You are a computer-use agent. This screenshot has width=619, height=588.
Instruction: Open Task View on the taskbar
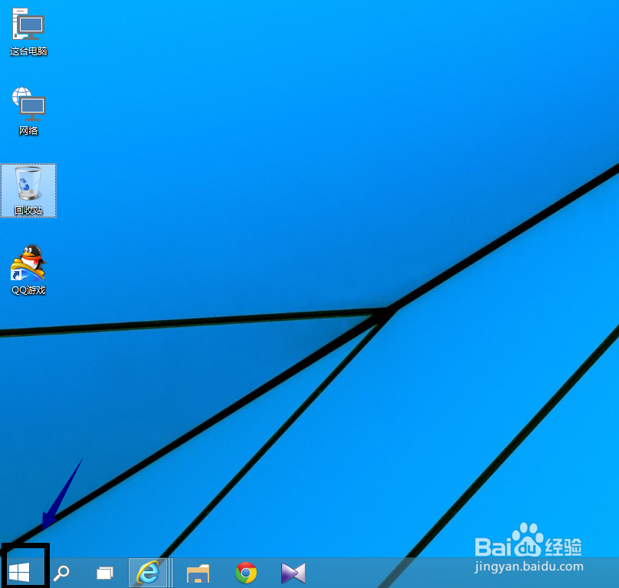[x=105, y=573]
